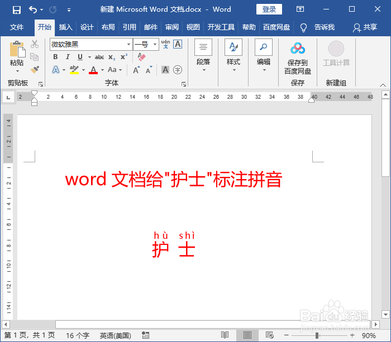Collapse the ribbon with the chevron

point(383,85)
